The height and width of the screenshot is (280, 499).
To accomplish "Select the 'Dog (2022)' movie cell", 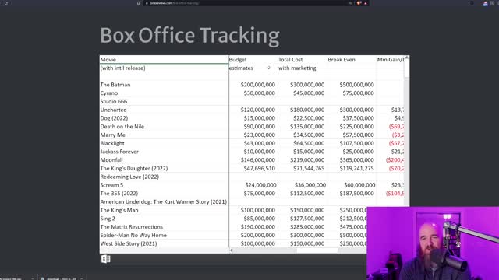I will [x=165, y=118].
